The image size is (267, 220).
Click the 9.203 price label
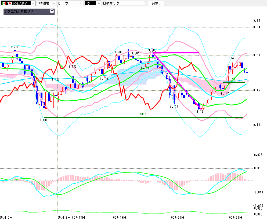(118, 52)
